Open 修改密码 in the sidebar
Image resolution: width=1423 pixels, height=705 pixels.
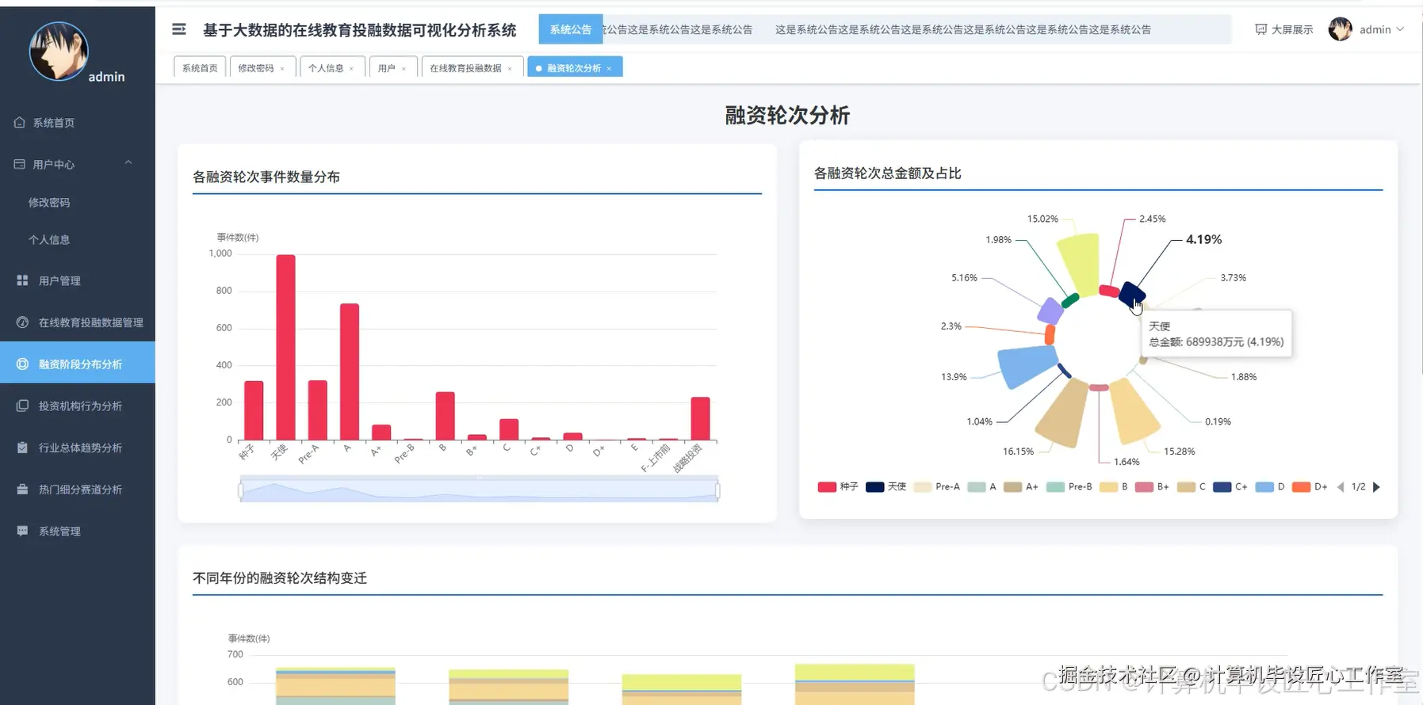pos(49,202)
